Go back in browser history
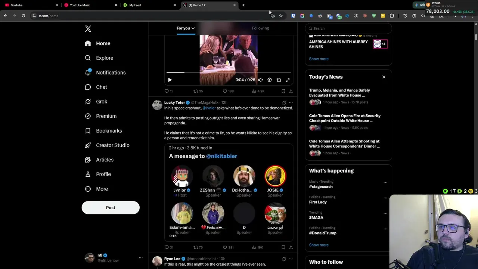This screenshot has width=478, height=269. (5, 16)
